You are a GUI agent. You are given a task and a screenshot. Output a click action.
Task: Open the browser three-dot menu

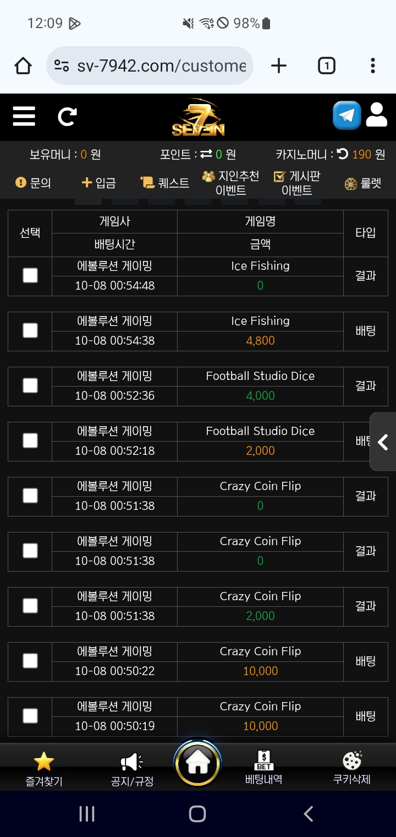372,66
